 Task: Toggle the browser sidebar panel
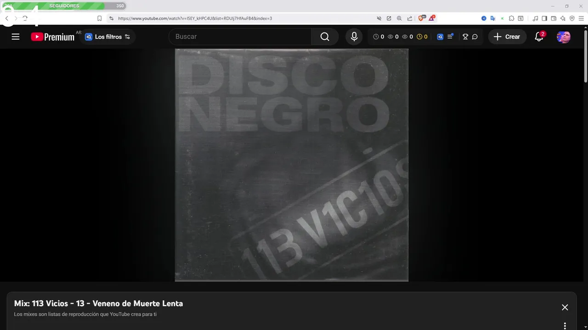[x=544, y=18]
